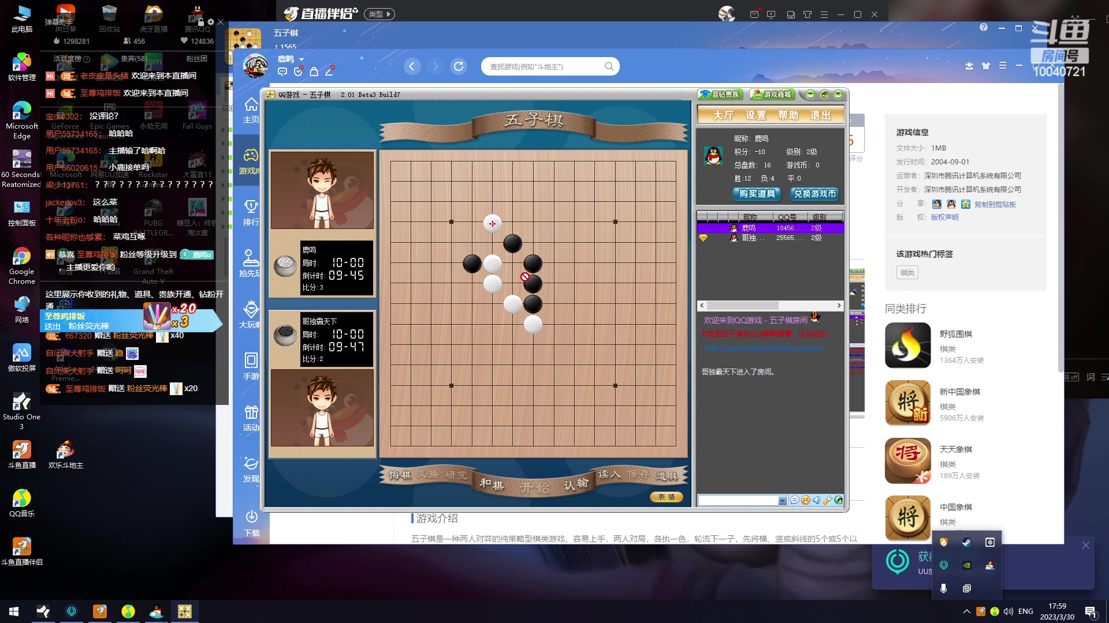Select 退出 in Gomoku menu
Viewport: 1109px width, 623px height.
(820, 115)
